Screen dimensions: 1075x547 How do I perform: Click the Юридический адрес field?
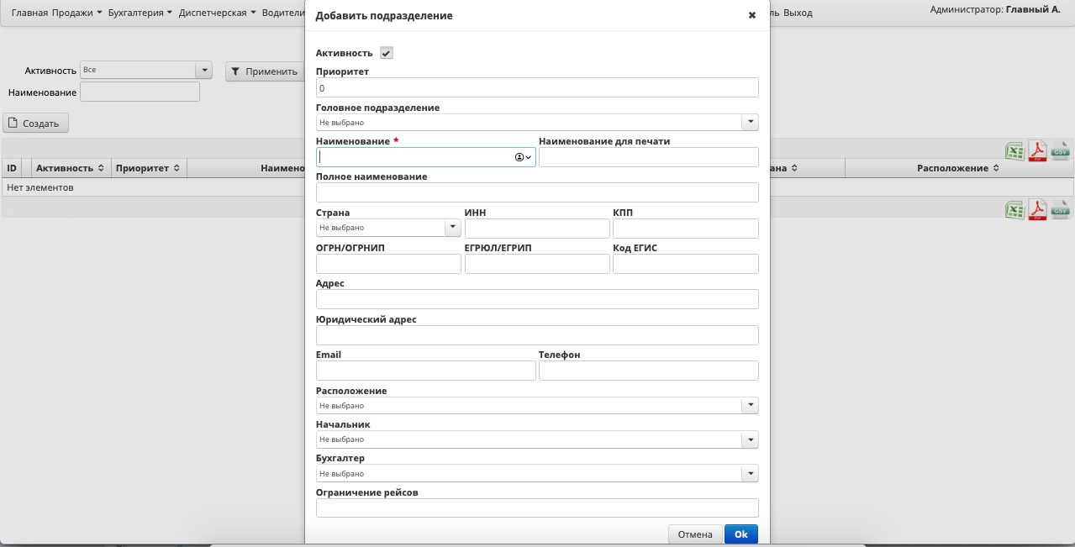pos(537,335)
